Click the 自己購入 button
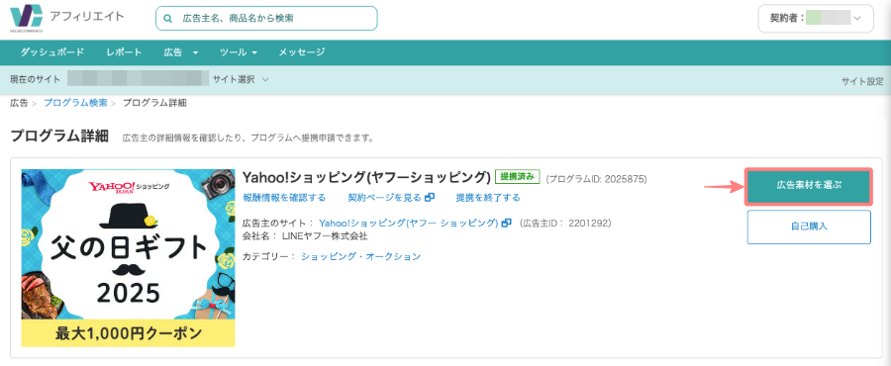The image size is (891, 366). coord(809,227)
